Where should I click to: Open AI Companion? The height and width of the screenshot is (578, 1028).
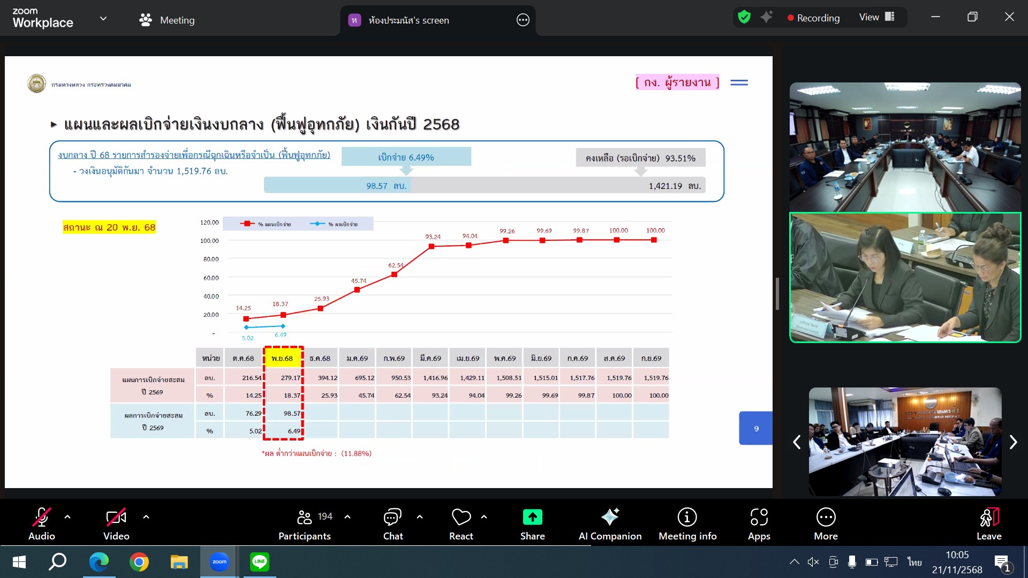[x=610, y=523]
